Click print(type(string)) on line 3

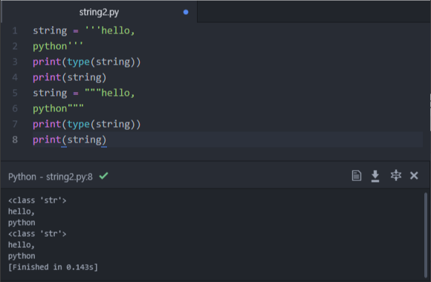87,62
